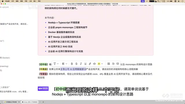
Task: Switch to the 妙码精品公开课合集 tab
Action: (12, 102)
